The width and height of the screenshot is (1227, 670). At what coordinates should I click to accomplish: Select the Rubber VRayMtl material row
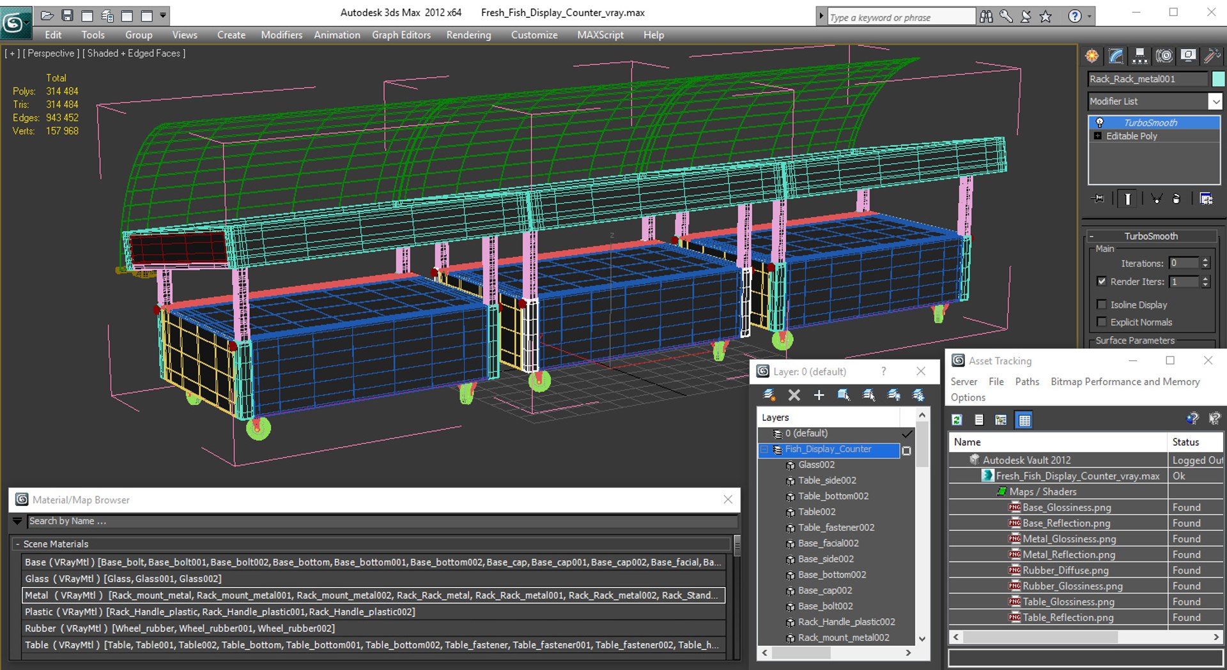[179, 628]
